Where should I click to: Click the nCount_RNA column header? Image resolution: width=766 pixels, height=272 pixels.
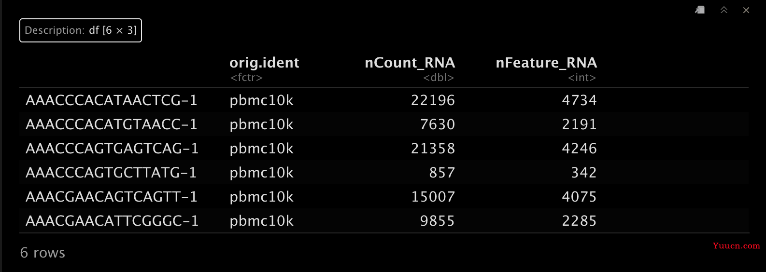[410, 63]
